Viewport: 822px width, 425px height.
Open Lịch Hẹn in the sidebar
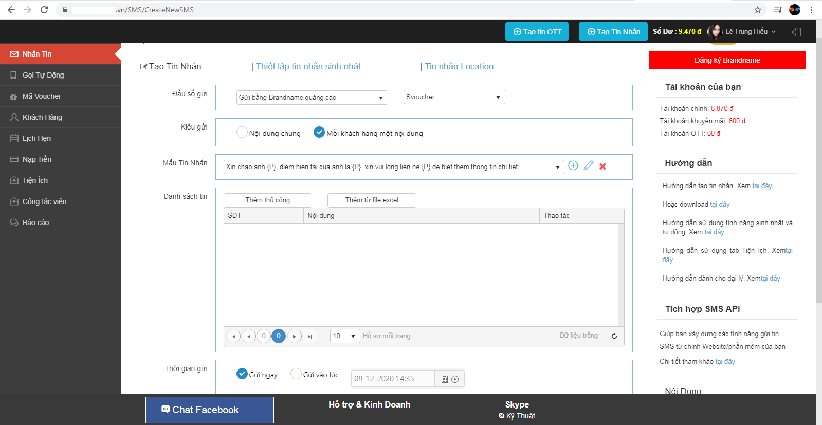[60, 138]
